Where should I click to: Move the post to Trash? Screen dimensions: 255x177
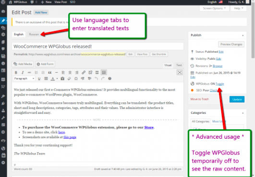click(200, 100)
